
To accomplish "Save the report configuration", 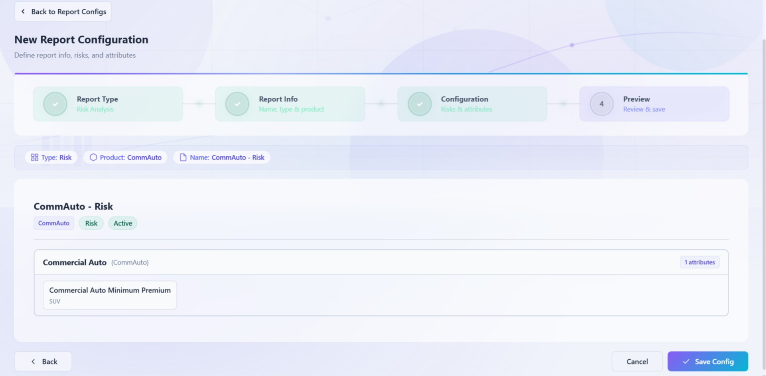I will tap(708, 362).
